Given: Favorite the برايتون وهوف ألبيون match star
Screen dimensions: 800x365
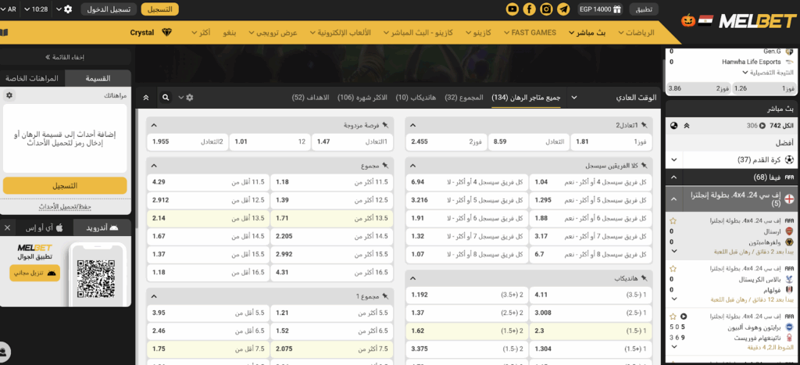Looking at the screenshot, I should coord(673,317).
